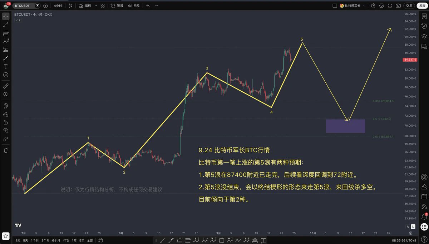The image size is (429, 244).
Task: Open 比特币军长 layout dropdown arrow
Action: coord(365,6)
